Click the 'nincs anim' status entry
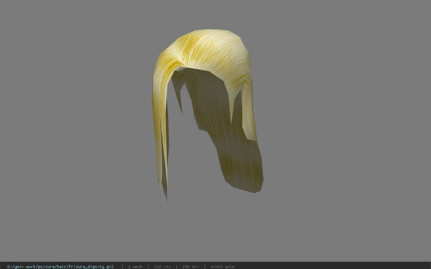The image size is (431, 269). (223, 267)
